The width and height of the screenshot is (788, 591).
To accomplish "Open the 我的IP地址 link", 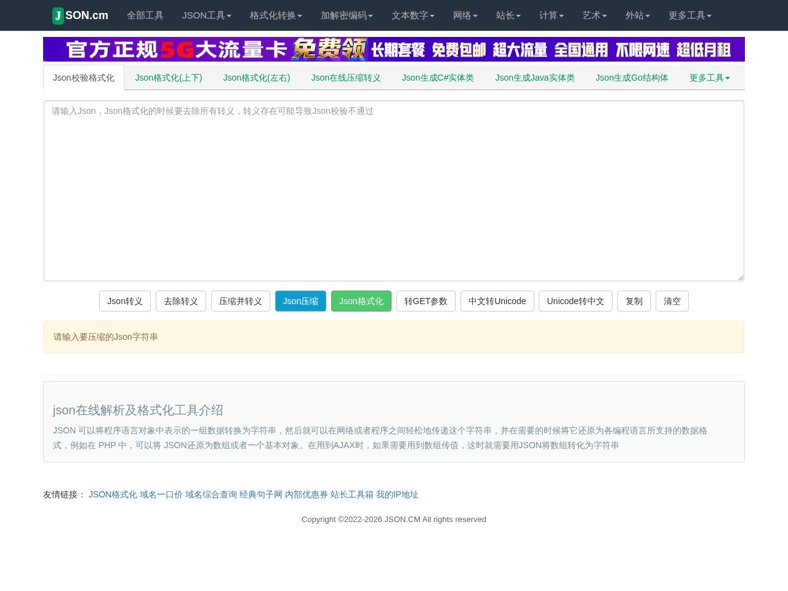I will (397, 494).
